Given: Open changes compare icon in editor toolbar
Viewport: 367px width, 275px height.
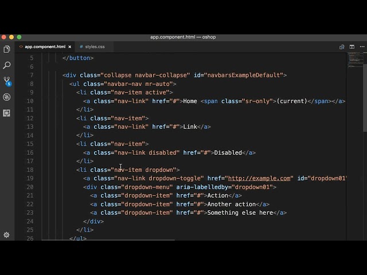Looking at the screenshot, I should click(342, 47).
